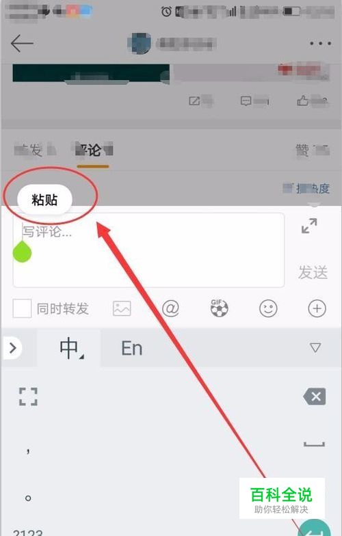Collapse keyboard with the down triangle
Image resolution: width=342 pixels, height=536 pixels.
pos(315,347)
